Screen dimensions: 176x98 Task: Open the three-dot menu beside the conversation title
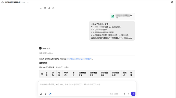click(x=28, y=2)
